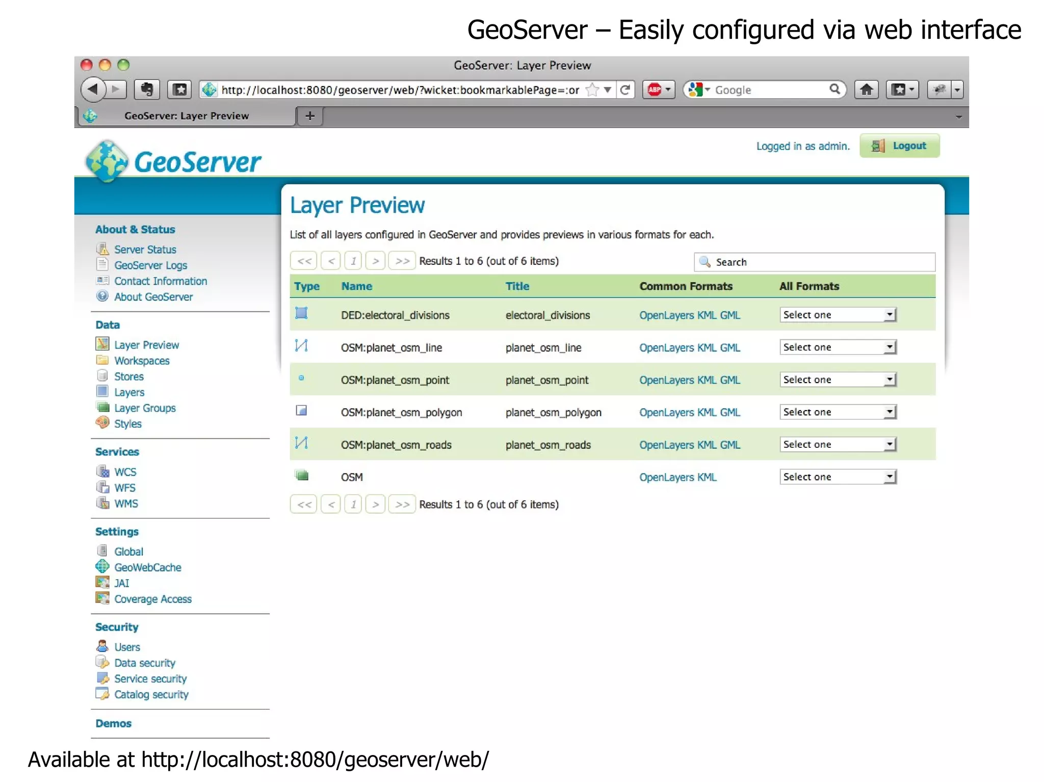The height and width of the screenshot is (782, 1044).
Task: Click the GeoWebCache globe icon
Action: pyautogui.click(x=102, y=567)
